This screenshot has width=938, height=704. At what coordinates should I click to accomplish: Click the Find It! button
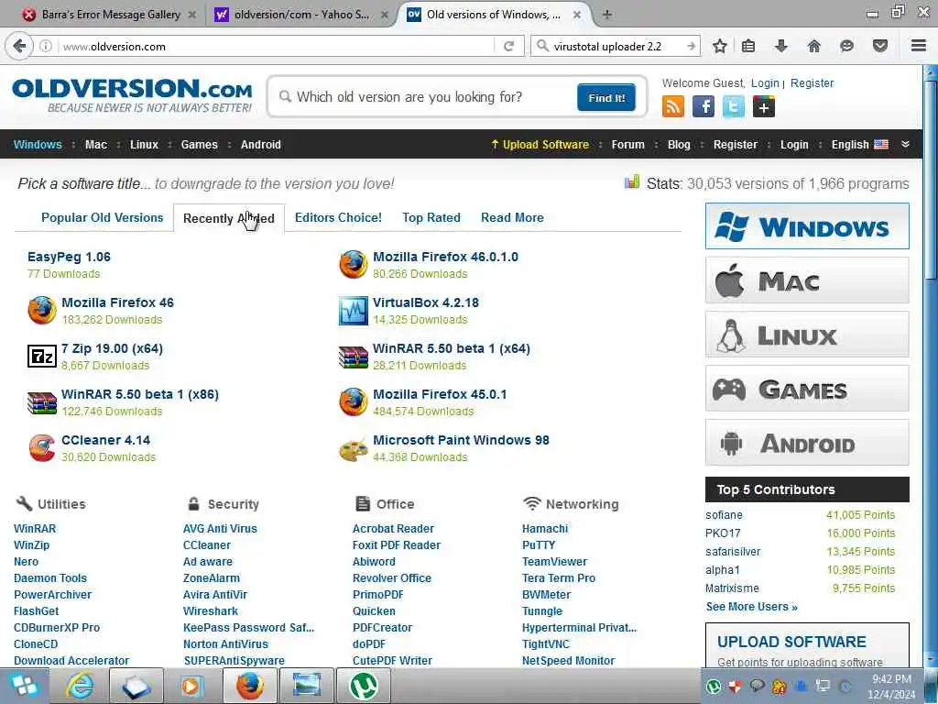(606, 97)
